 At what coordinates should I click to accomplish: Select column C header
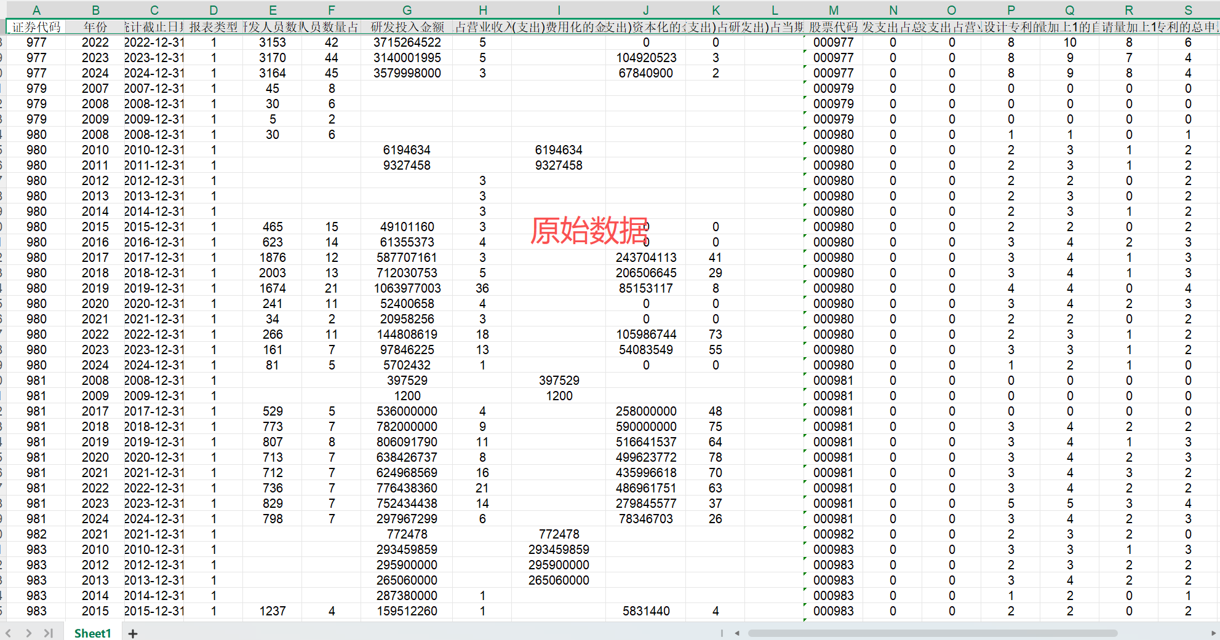pyautogui.click(x=154, y=10)
